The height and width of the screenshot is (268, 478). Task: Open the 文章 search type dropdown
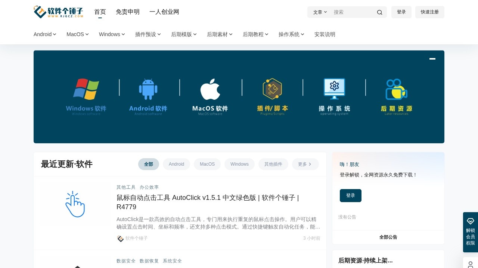320,12
